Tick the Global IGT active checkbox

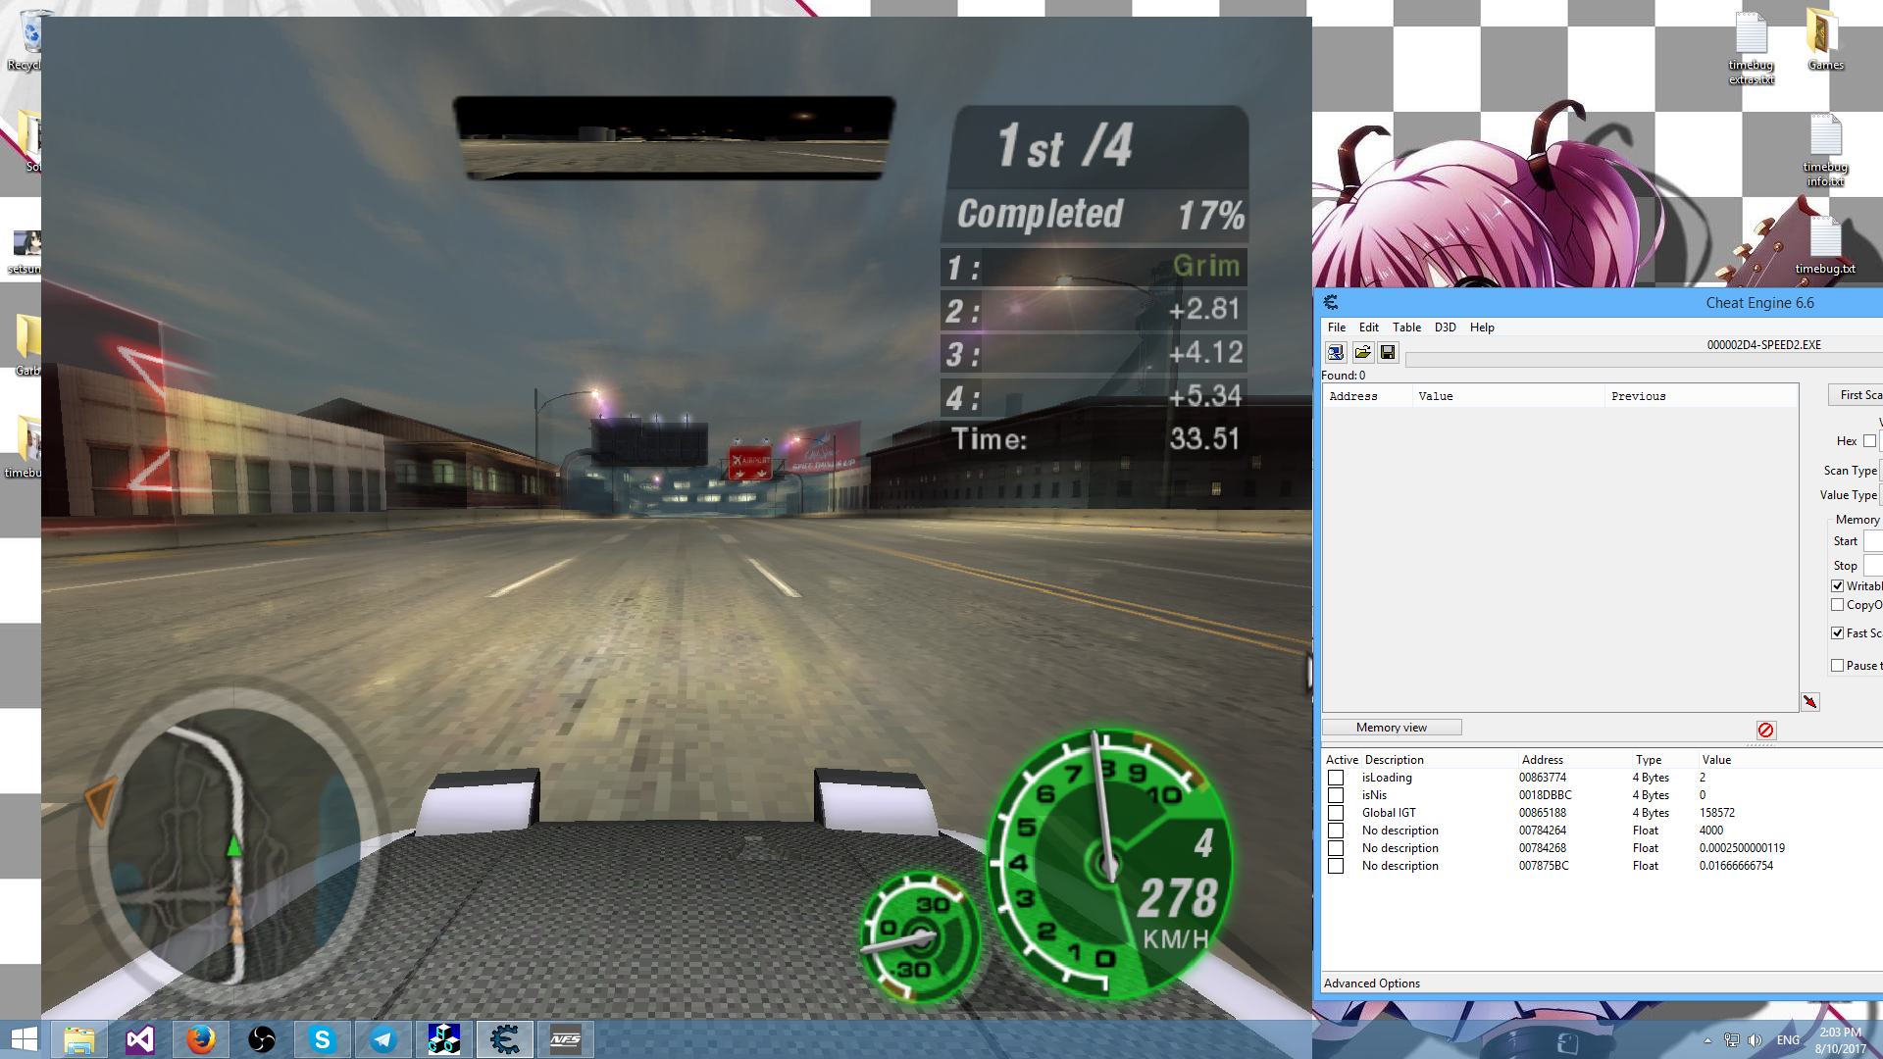[1336, 813]
